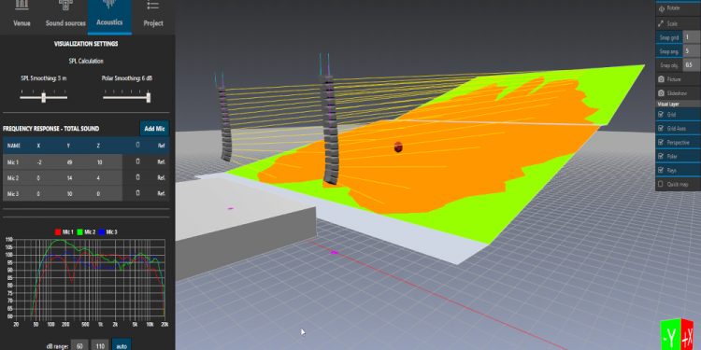Toggle the Polar checkbox
The image size is (701, 350).
click(661, 156)
